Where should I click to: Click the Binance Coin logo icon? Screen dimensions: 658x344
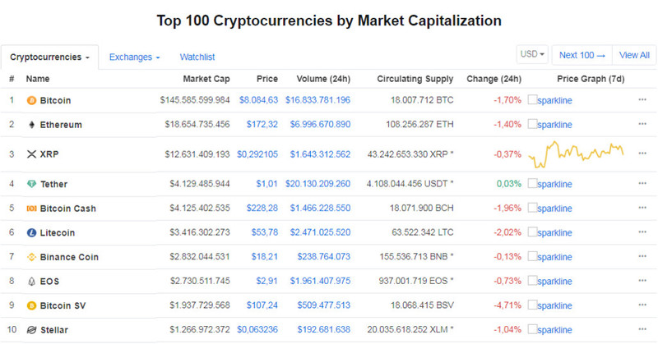[31, 257]
